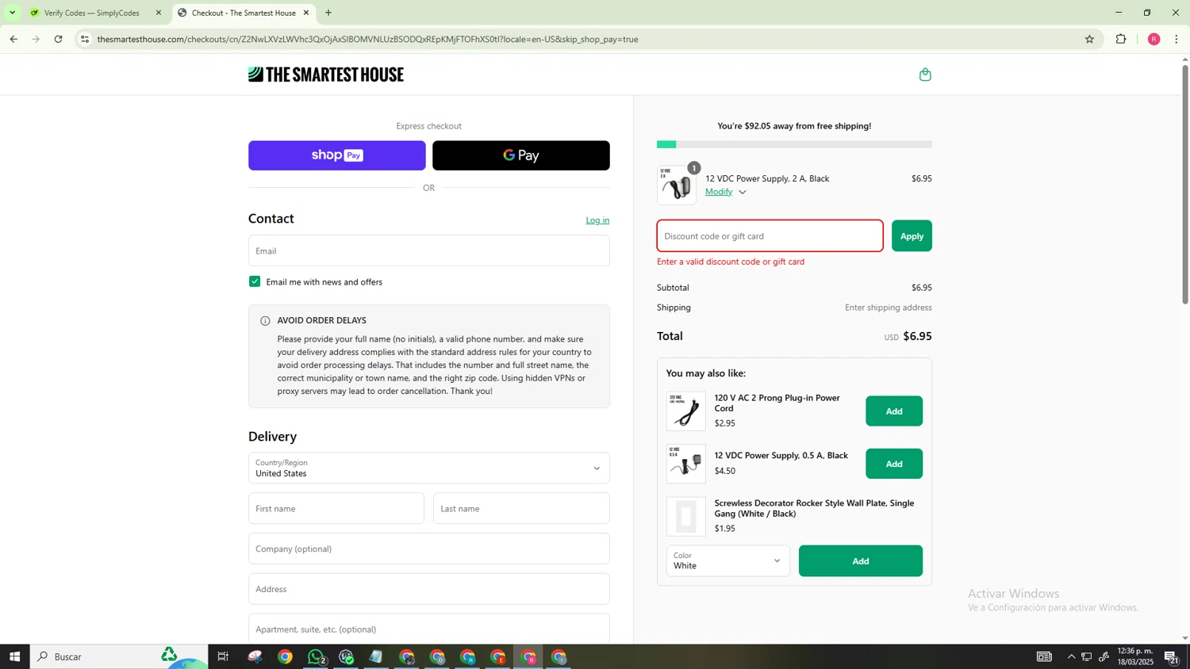Click the 0.5 A Power Supply thumbnail
The height and width of the screenshot is (669, 1190).
(x=686, y=464)
